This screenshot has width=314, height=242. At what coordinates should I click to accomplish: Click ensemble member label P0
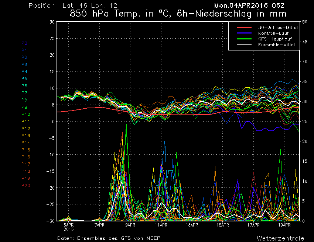(24, 43)
